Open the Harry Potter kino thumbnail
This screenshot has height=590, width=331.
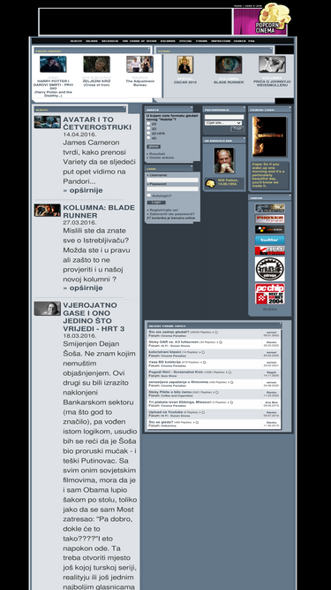click(53, 64)
